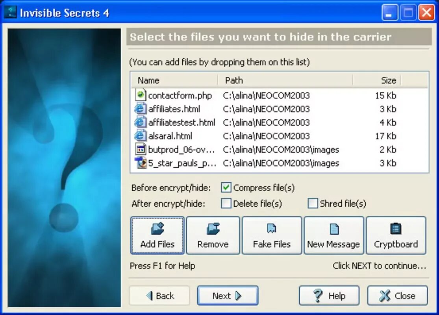Open the Cryptboard
Image resolution: width=439 pixels, height=315 pixels.
click(396, 235)
